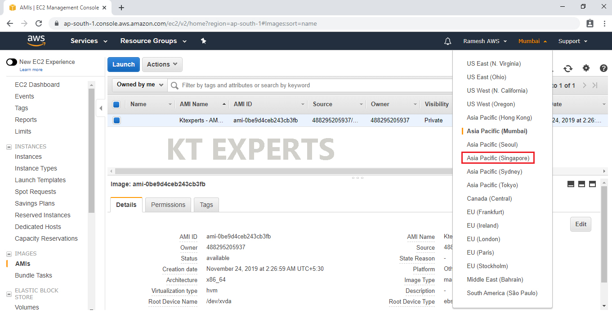
Task: Select US East (N. Virginia) region
Action: pyautogui.click(x=494, y=63)
